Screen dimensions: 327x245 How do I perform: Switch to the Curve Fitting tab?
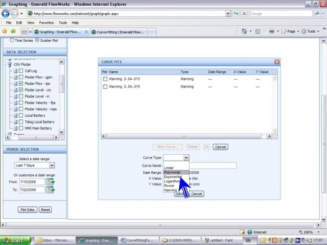[x=119, y=32]
